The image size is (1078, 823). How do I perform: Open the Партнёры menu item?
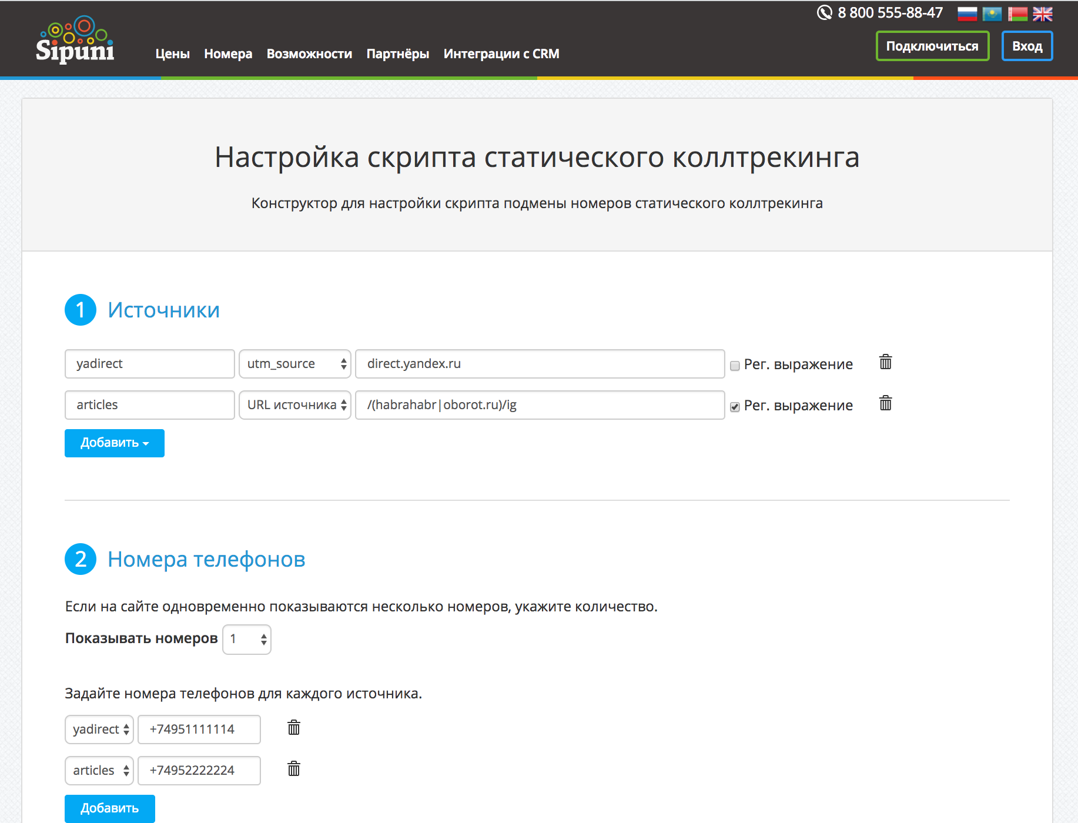pyautogui.click(x=398, y=54)
